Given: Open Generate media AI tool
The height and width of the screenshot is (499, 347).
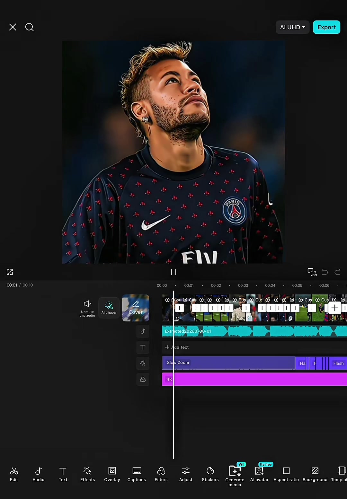Looking at the screenshot, I should pos(235,476).
